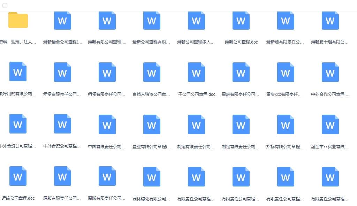Open the 最新公司章程.doc Word document icon
Image resolution: width=357 pixels, height=206 pixels.
241,20
